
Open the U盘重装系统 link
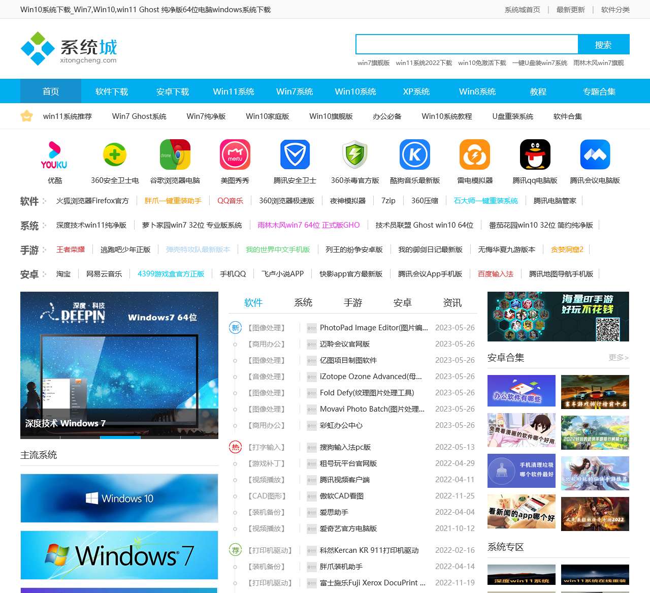(x=513, y=116)
